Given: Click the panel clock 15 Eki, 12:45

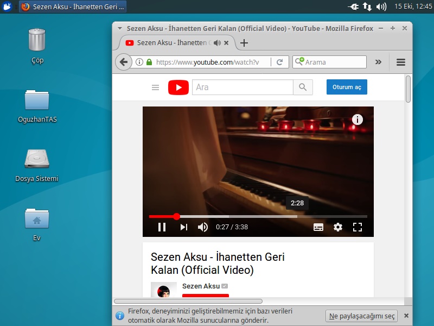Looking at the screenshot, I should pyautogui.click(x=413, y=7).
